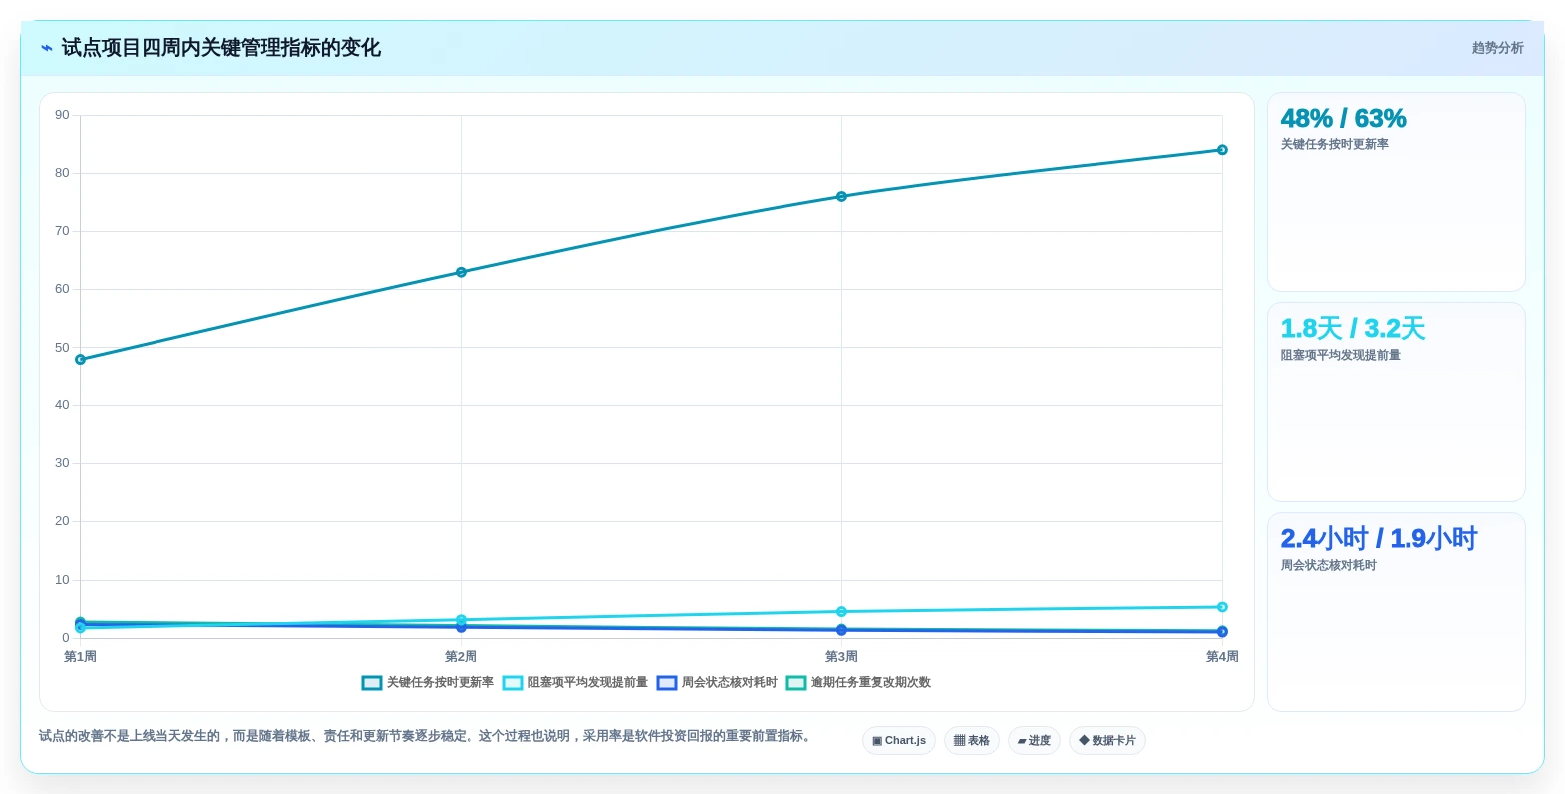This screenshot has width=1565, height=794.
Task: Click 关键任务按时更新率 legend color box
Action: (372, 683)
